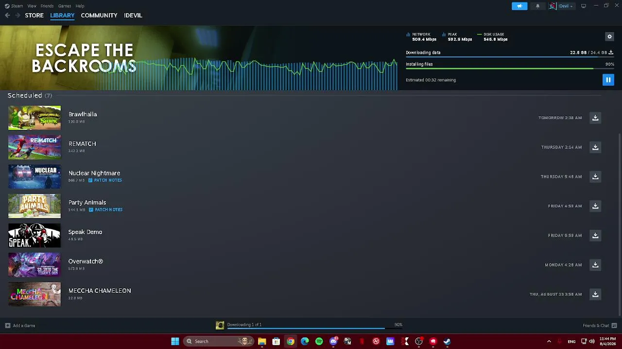Open Friends & Chat panel

(x=596, y=326)
